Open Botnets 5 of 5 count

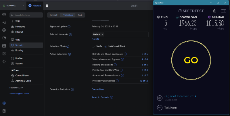(145, 54)
